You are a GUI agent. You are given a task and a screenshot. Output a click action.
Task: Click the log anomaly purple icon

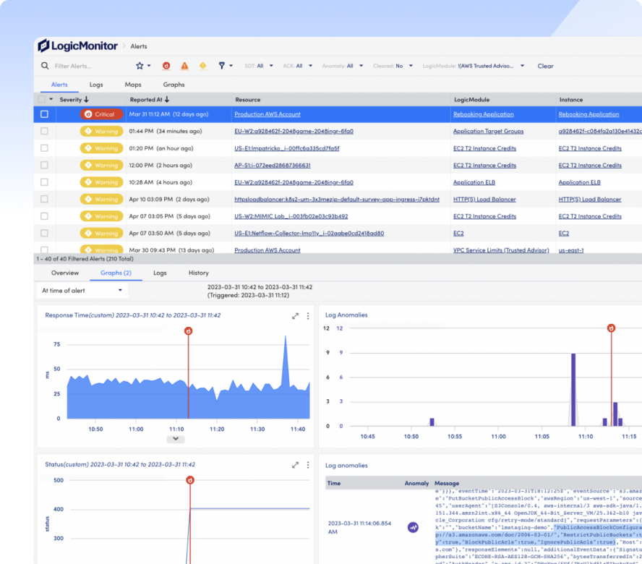[413, 527]
